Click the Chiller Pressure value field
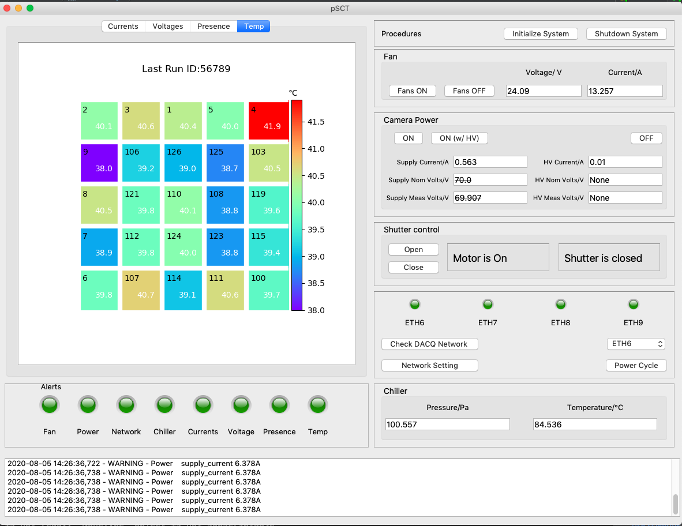The height and width of the screenshot is (526, 682). [x=447, y=424]
